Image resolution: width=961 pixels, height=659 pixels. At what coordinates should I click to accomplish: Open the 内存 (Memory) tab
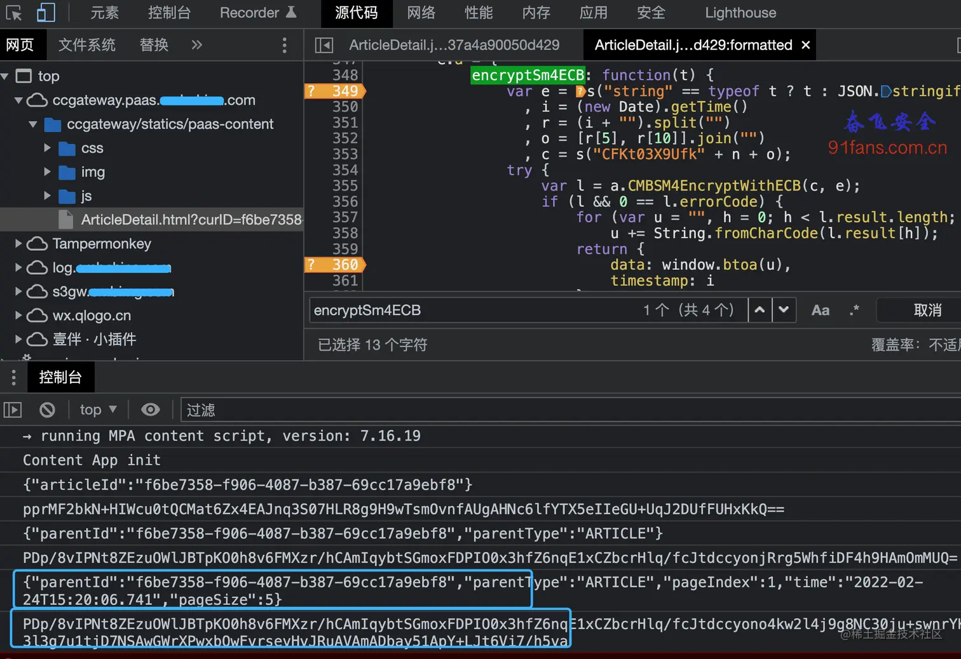tap(536, 13)
